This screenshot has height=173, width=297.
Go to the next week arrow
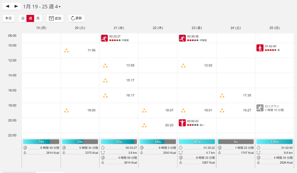pos(16,6)
